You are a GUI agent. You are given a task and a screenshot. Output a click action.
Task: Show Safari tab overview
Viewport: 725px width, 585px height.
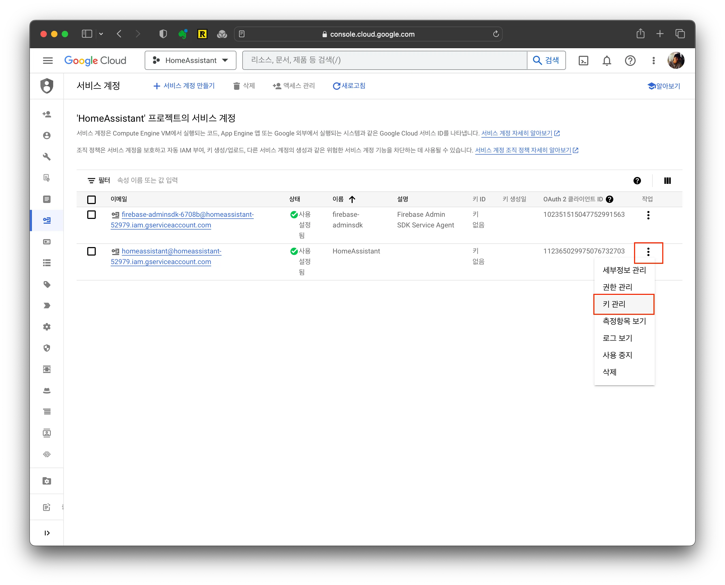click(x=680, y=34)
